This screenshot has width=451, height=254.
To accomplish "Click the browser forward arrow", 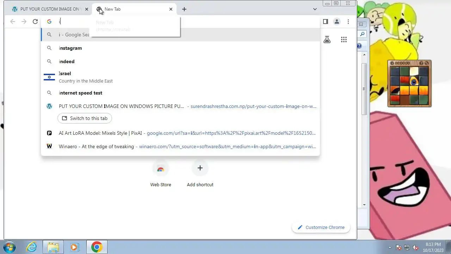I will [x=24, y=22].
